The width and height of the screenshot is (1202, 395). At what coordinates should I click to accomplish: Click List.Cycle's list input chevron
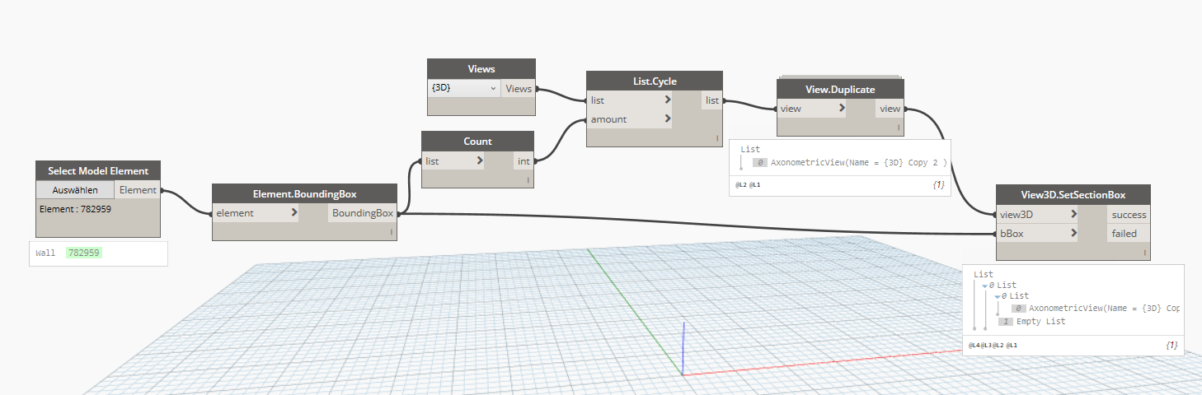tap(667, 100)
